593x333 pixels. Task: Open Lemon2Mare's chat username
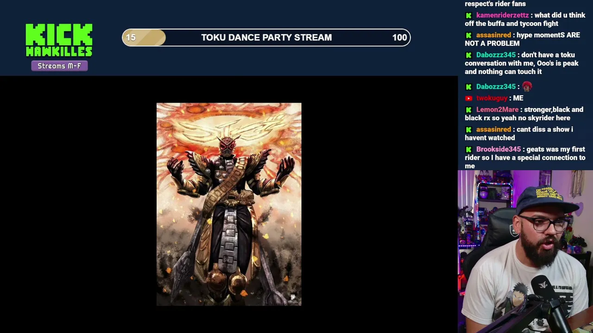click(x=497, y=110)
